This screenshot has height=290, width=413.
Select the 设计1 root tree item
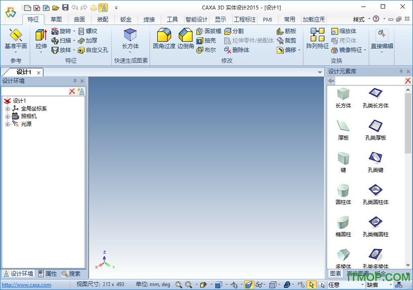(x=19, y=101)
